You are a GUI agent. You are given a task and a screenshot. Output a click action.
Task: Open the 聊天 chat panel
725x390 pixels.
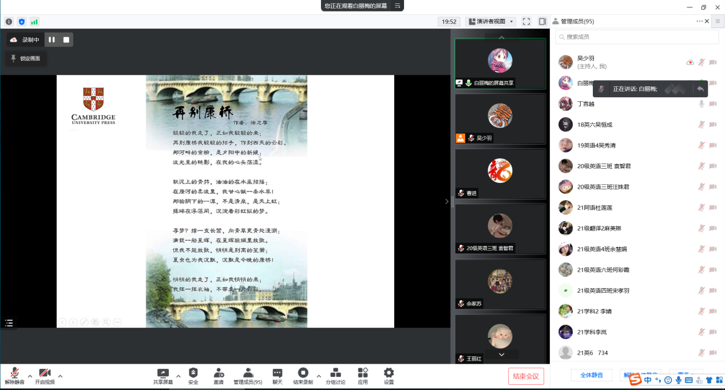(277, 375)
